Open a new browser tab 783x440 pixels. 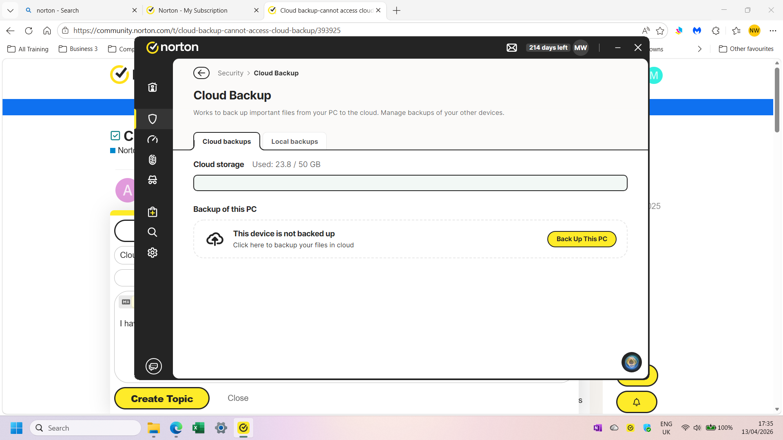coord(396,11)
